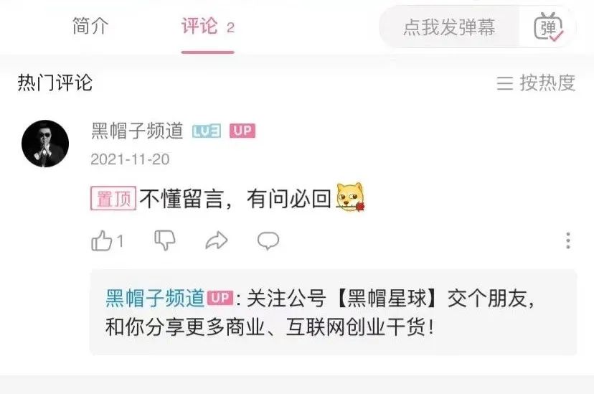Open the three-dot more options menu
The image size is (594, 394).
coord(568,240)
